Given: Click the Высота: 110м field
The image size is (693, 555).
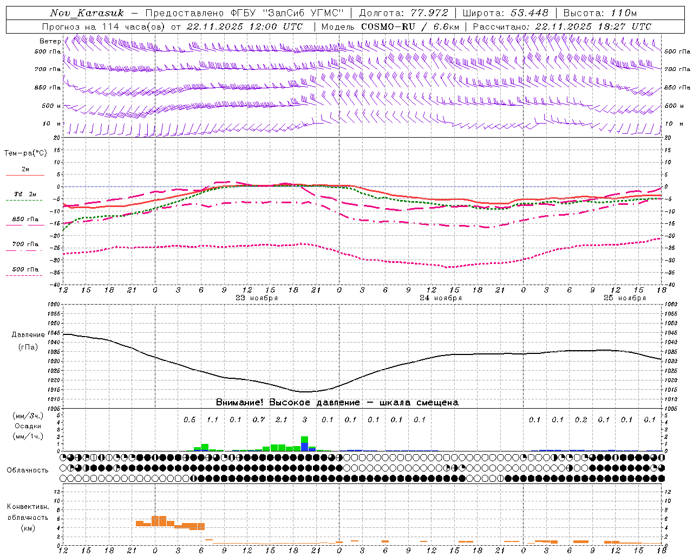Looking at the screenshot, I should 600,13.
